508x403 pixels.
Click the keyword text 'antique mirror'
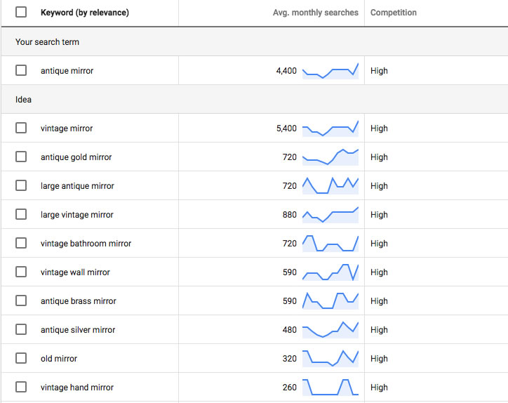tap(67, 71)
